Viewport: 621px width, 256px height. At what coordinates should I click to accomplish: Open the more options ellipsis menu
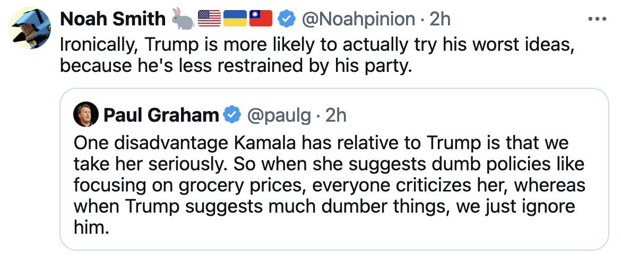tap(598, 19)
